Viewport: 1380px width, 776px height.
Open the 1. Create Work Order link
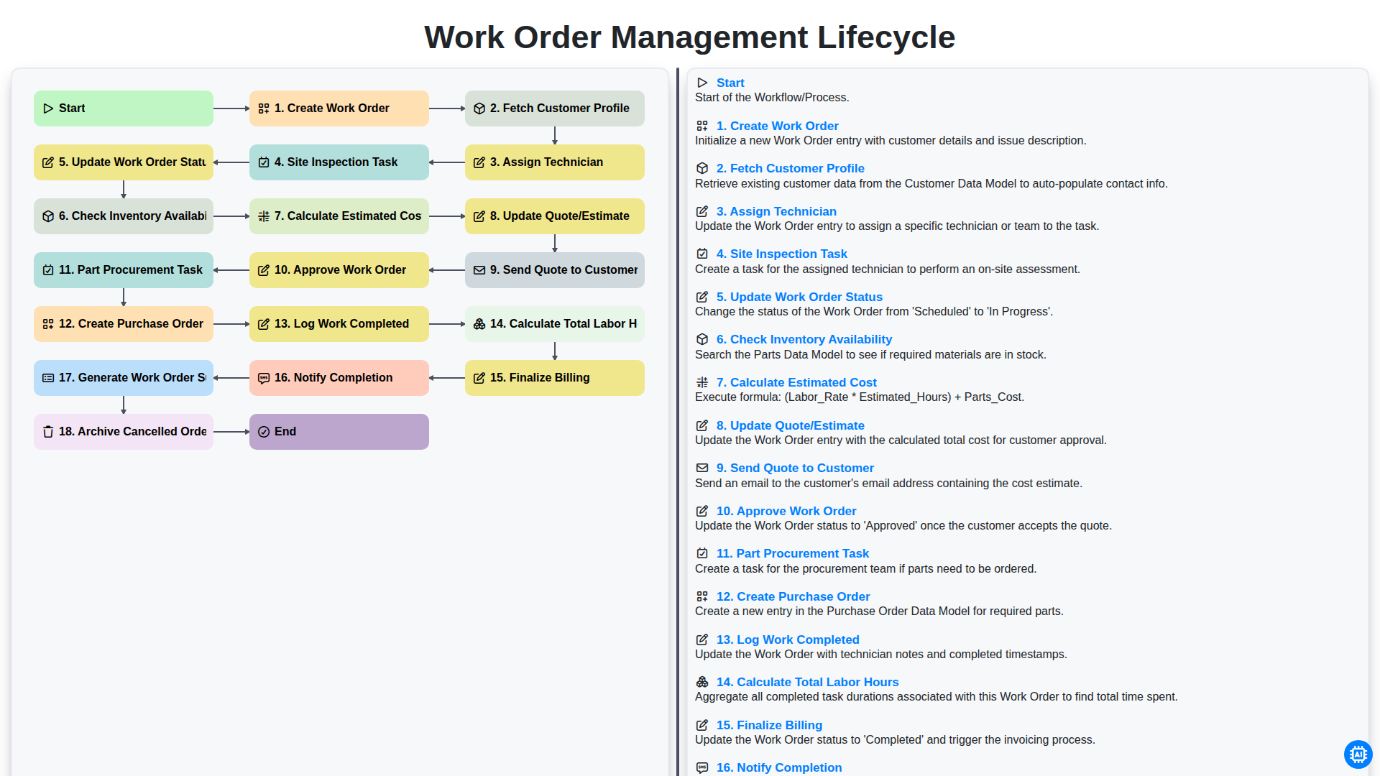777,126
